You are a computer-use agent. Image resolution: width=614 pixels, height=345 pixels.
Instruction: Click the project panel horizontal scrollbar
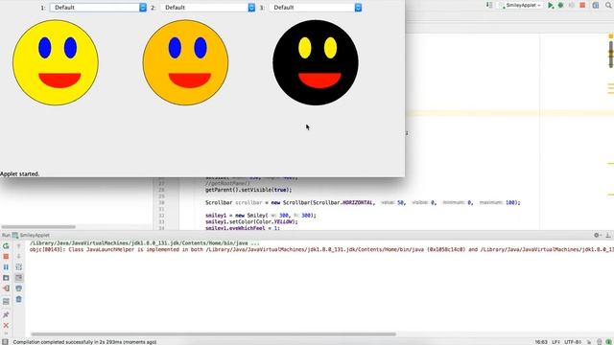[x=38, y=226]
